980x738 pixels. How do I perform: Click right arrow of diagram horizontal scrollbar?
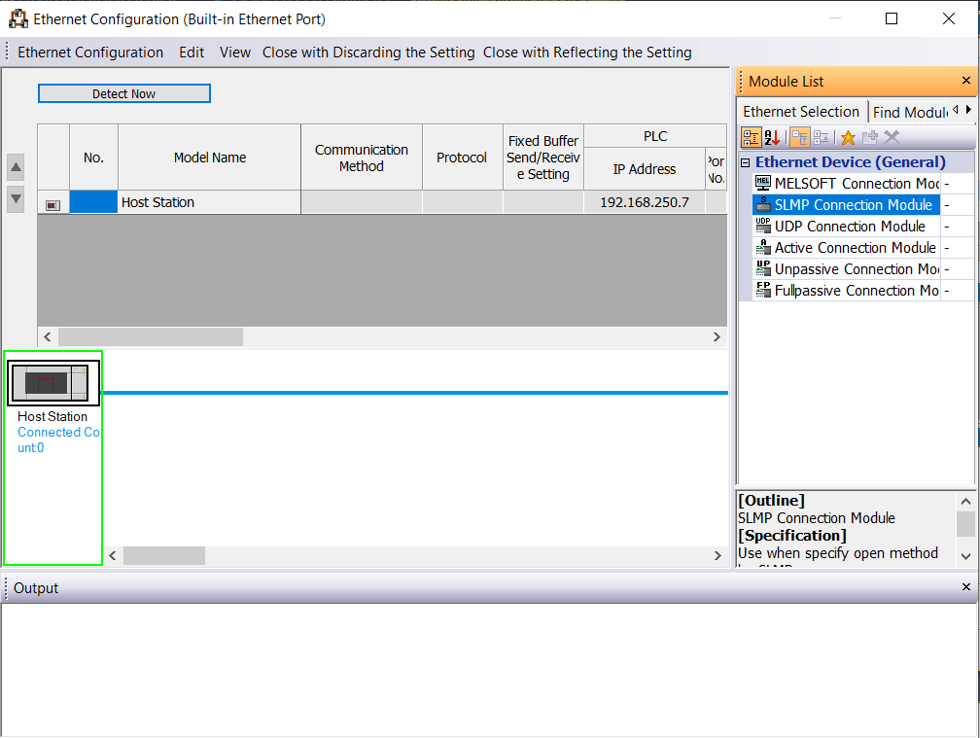tap(717, 555)
